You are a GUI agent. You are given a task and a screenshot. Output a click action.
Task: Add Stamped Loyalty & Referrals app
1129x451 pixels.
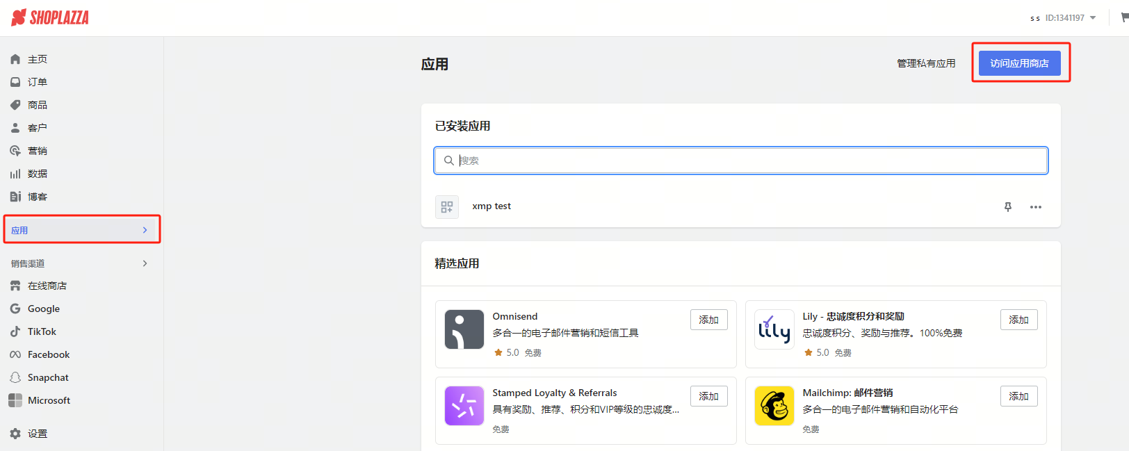[x=709, y=396]
